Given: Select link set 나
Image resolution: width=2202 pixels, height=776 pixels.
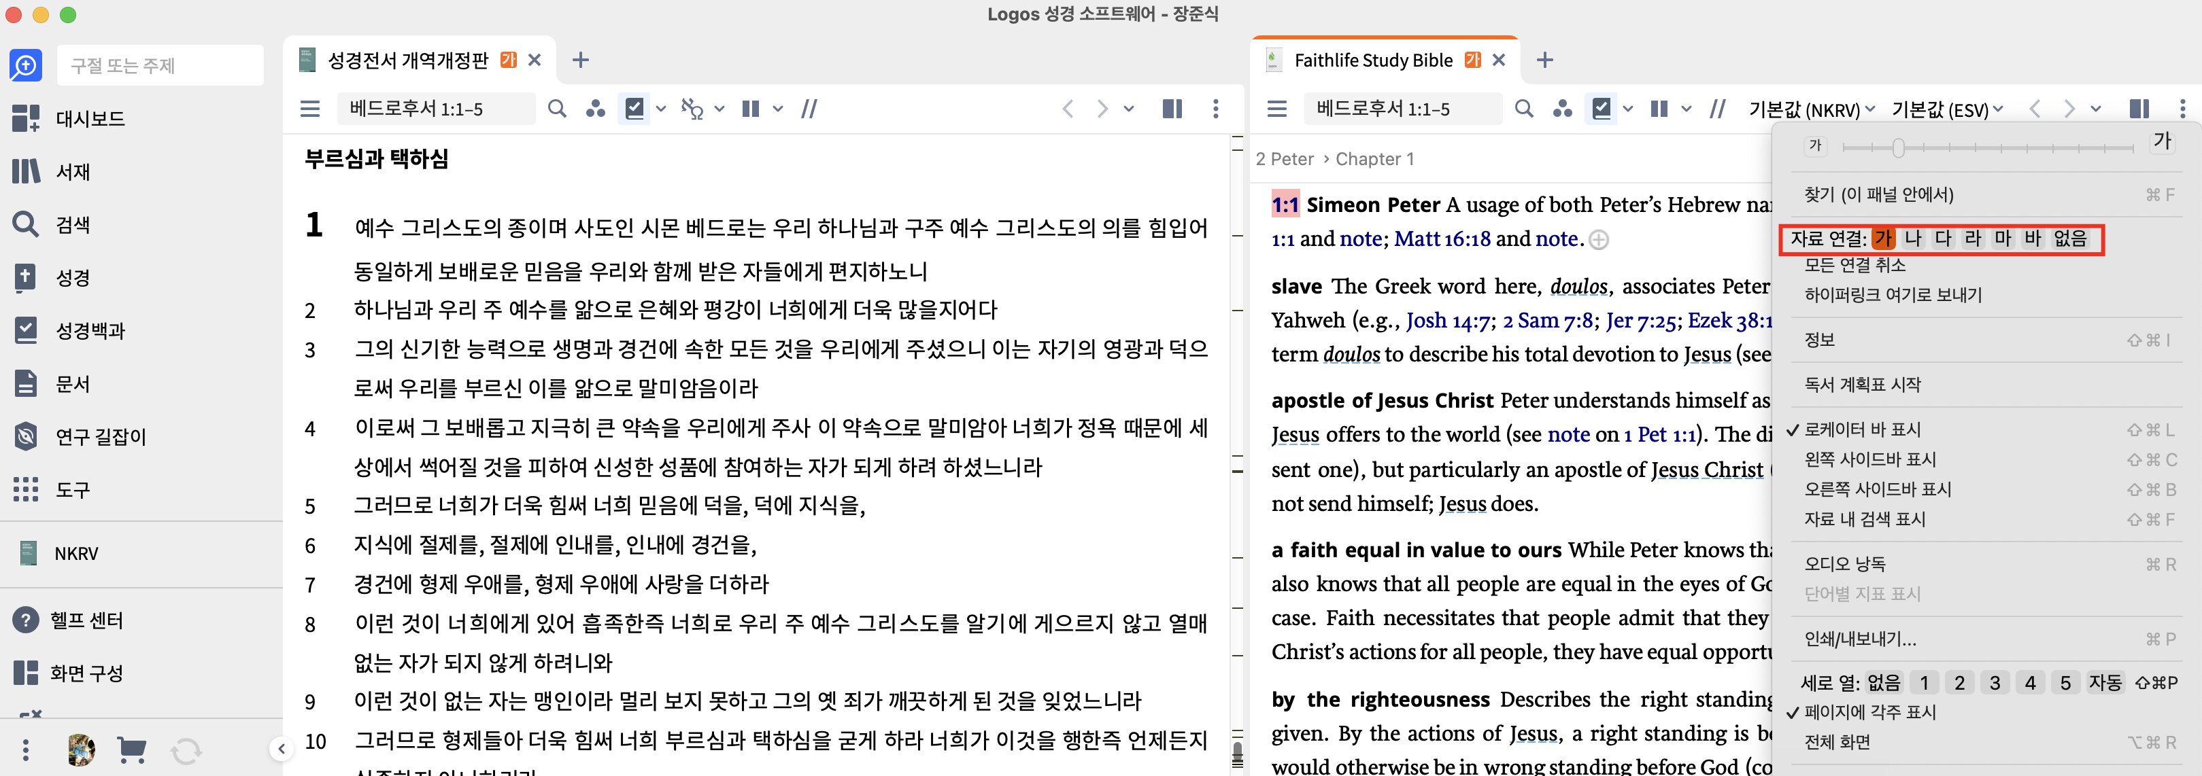Looking at the screenshot, I should tap(1913, 239).
